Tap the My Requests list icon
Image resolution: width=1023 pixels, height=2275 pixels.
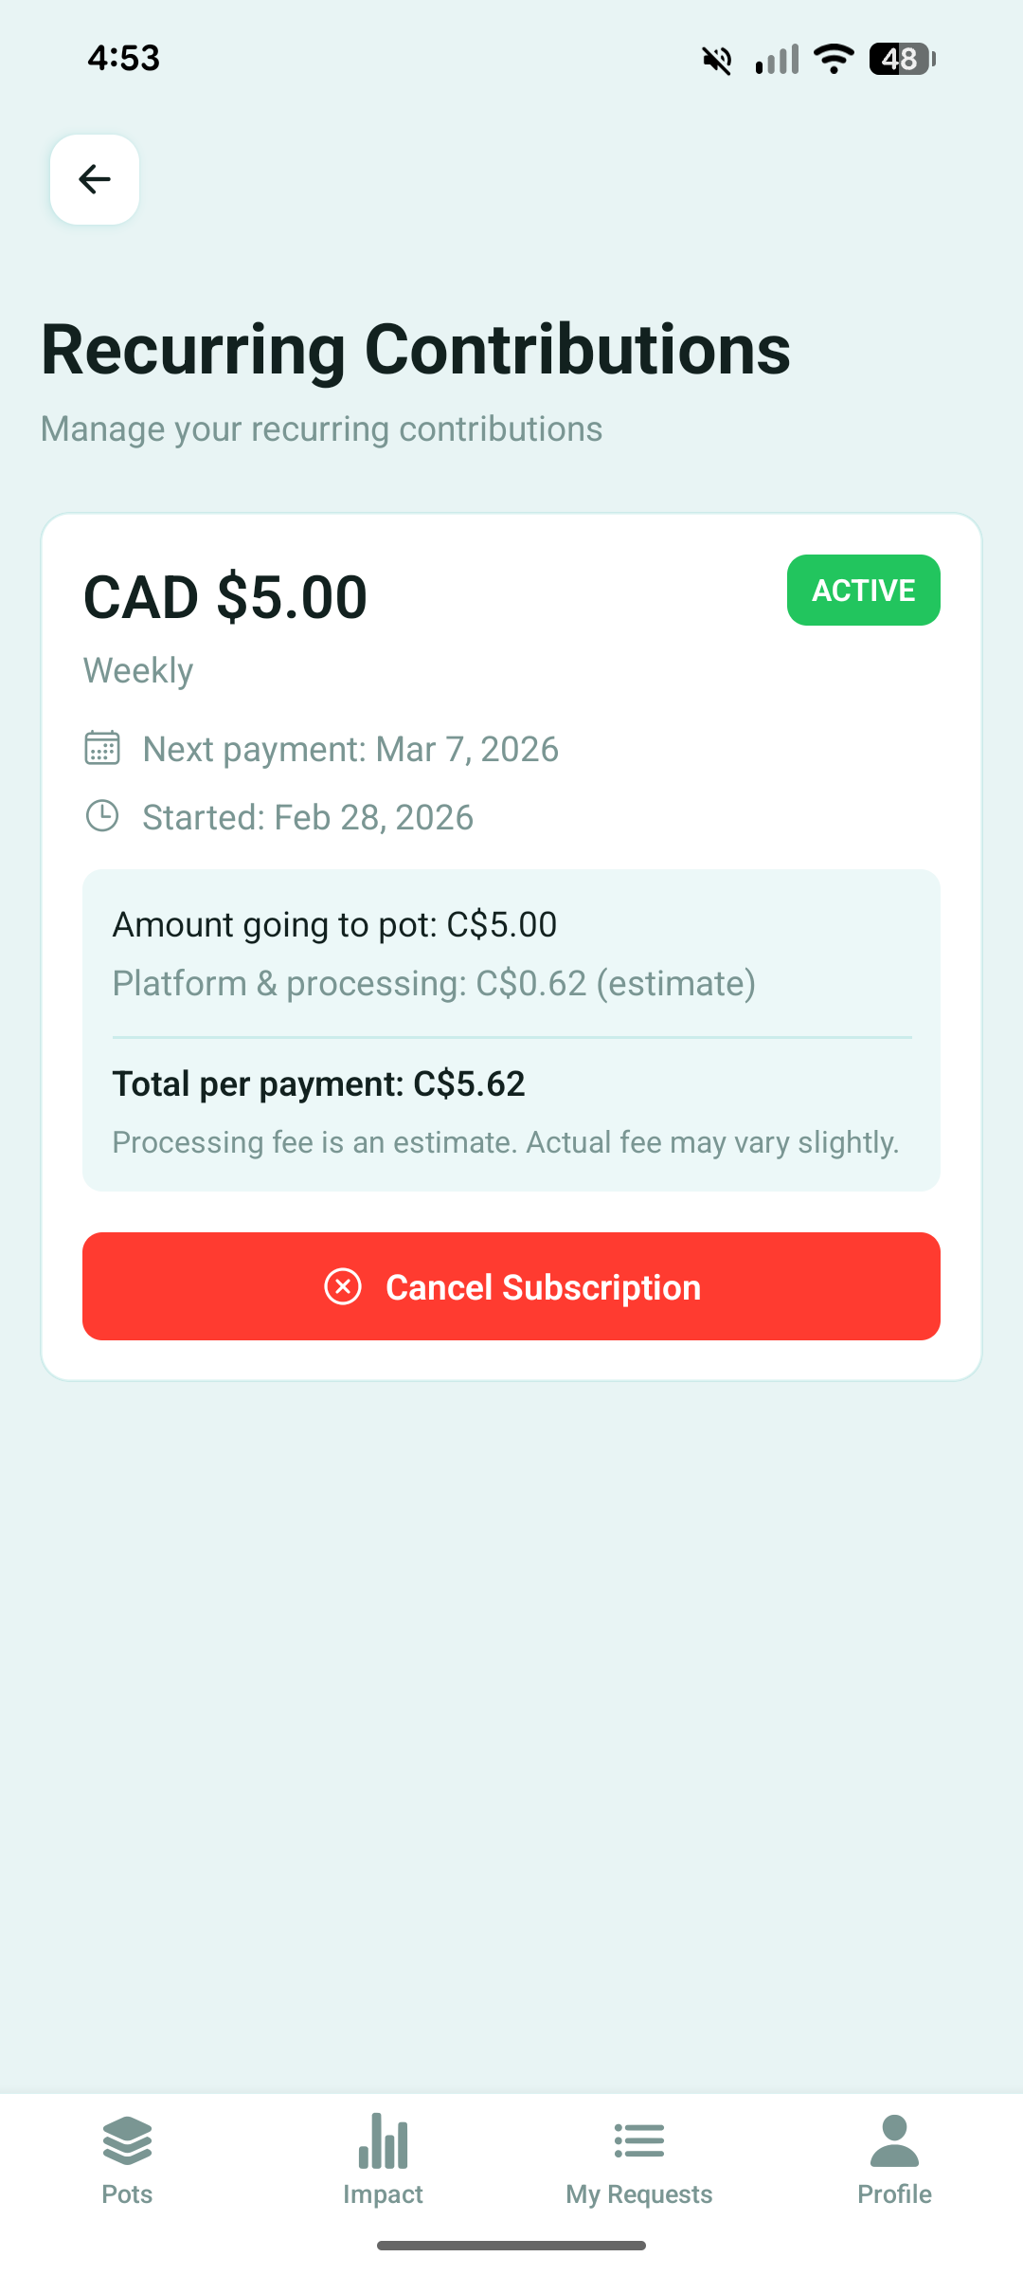[x=638, y=2140]
